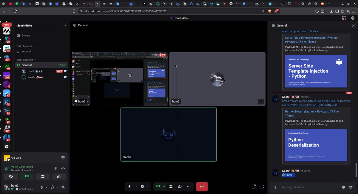
Task: Open input device arrow in user panel
Action: pyautogui.click(x=46, y=187)
